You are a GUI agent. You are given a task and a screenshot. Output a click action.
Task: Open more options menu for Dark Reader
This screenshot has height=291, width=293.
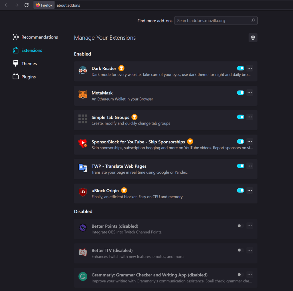pos(250,68)
